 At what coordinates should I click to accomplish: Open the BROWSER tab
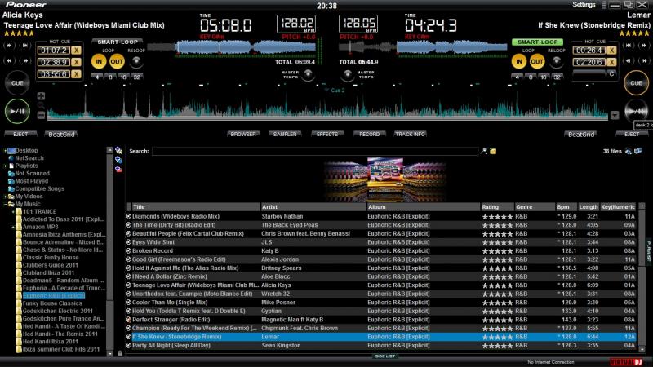[243, 134]
